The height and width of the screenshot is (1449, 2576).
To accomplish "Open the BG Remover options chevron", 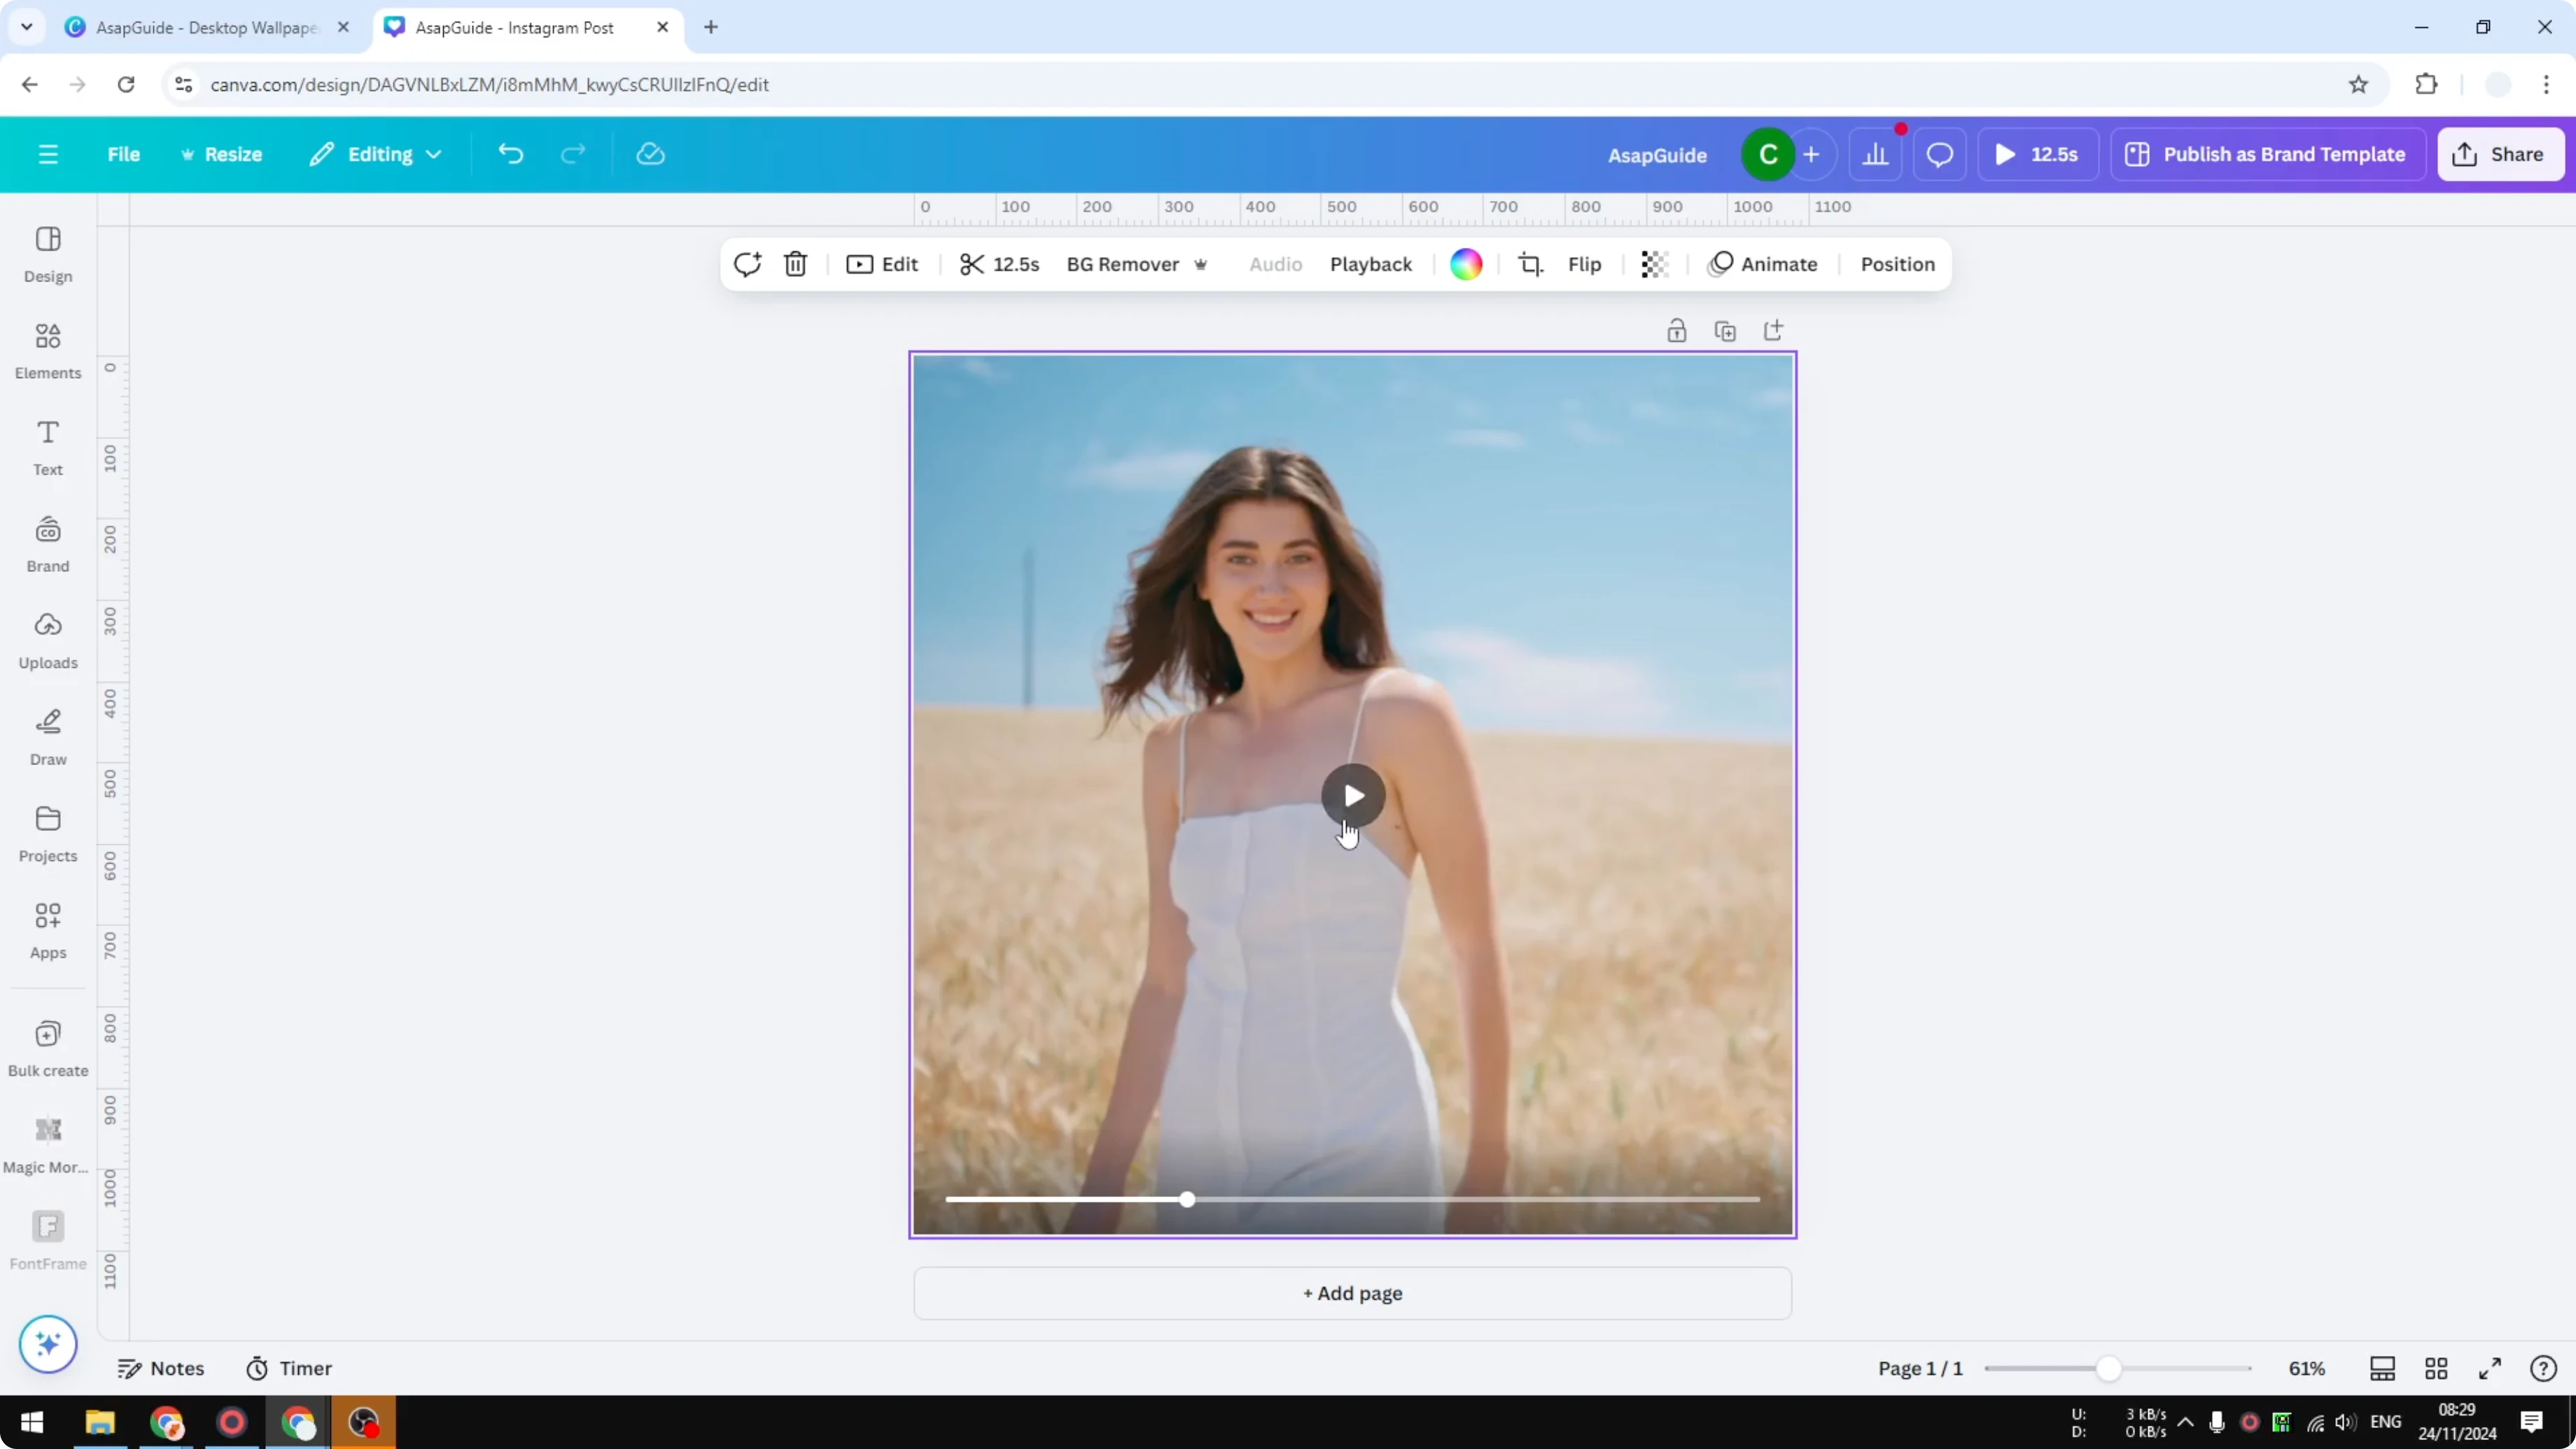I will point(1201,264).
